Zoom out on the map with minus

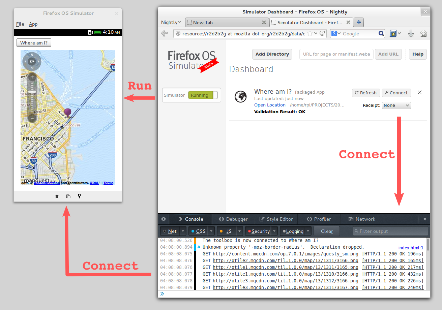pos(32,118)
